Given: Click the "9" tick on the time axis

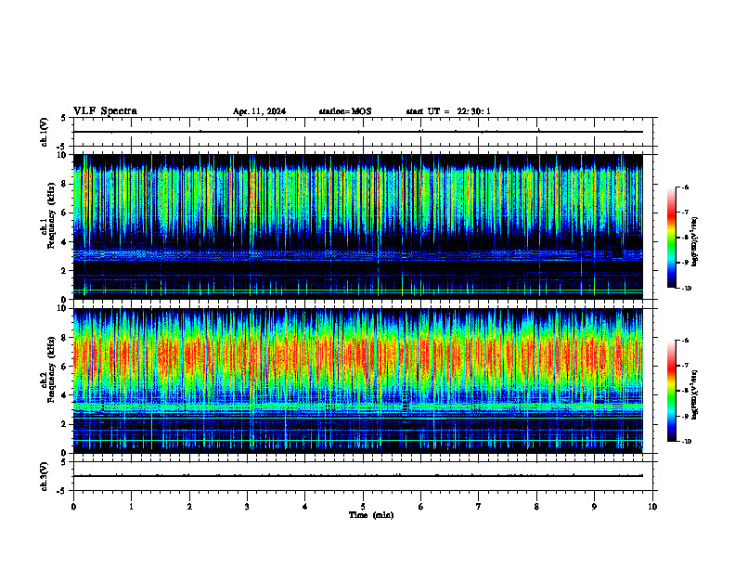Looking at the screenshot, I should coord(594,507).
